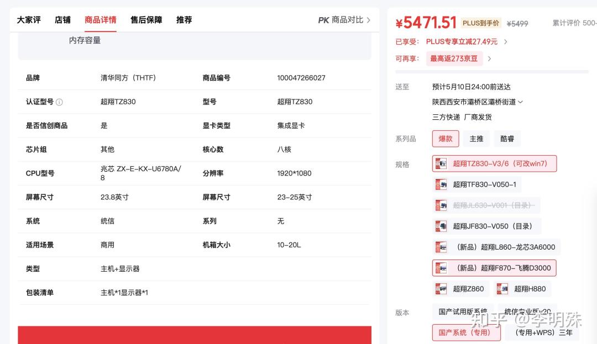Click the red banner below specs

point(195,335)
